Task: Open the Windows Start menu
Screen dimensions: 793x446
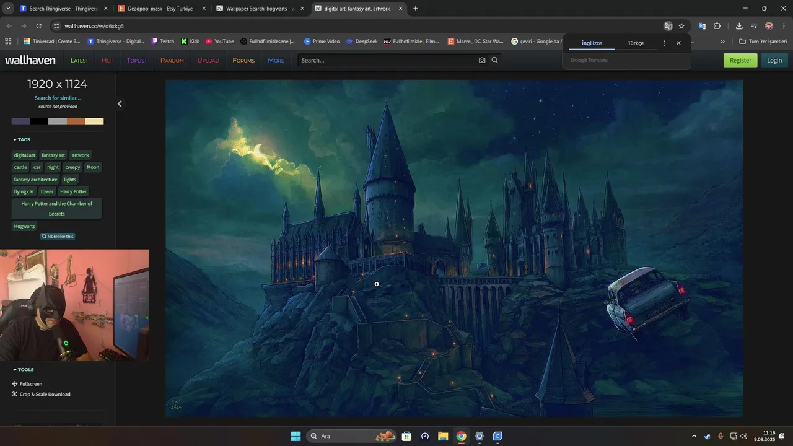Action: point(296,436)
